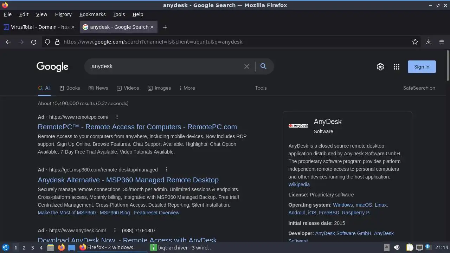The height and width of the screenshot is (253, 450).
Task: Close the anydesk Google Search tab
Action: (x=152, y=27)
